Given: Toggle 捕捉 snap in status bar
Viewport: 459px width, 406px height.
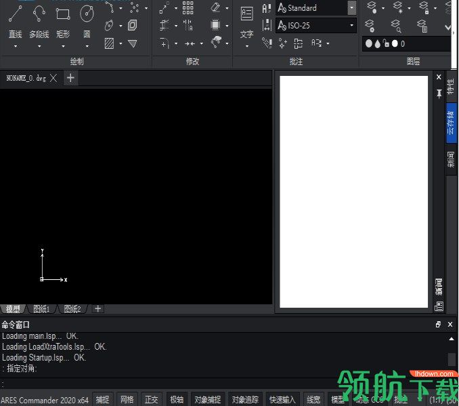Looking at the screenshot, I should click(102, 399).
